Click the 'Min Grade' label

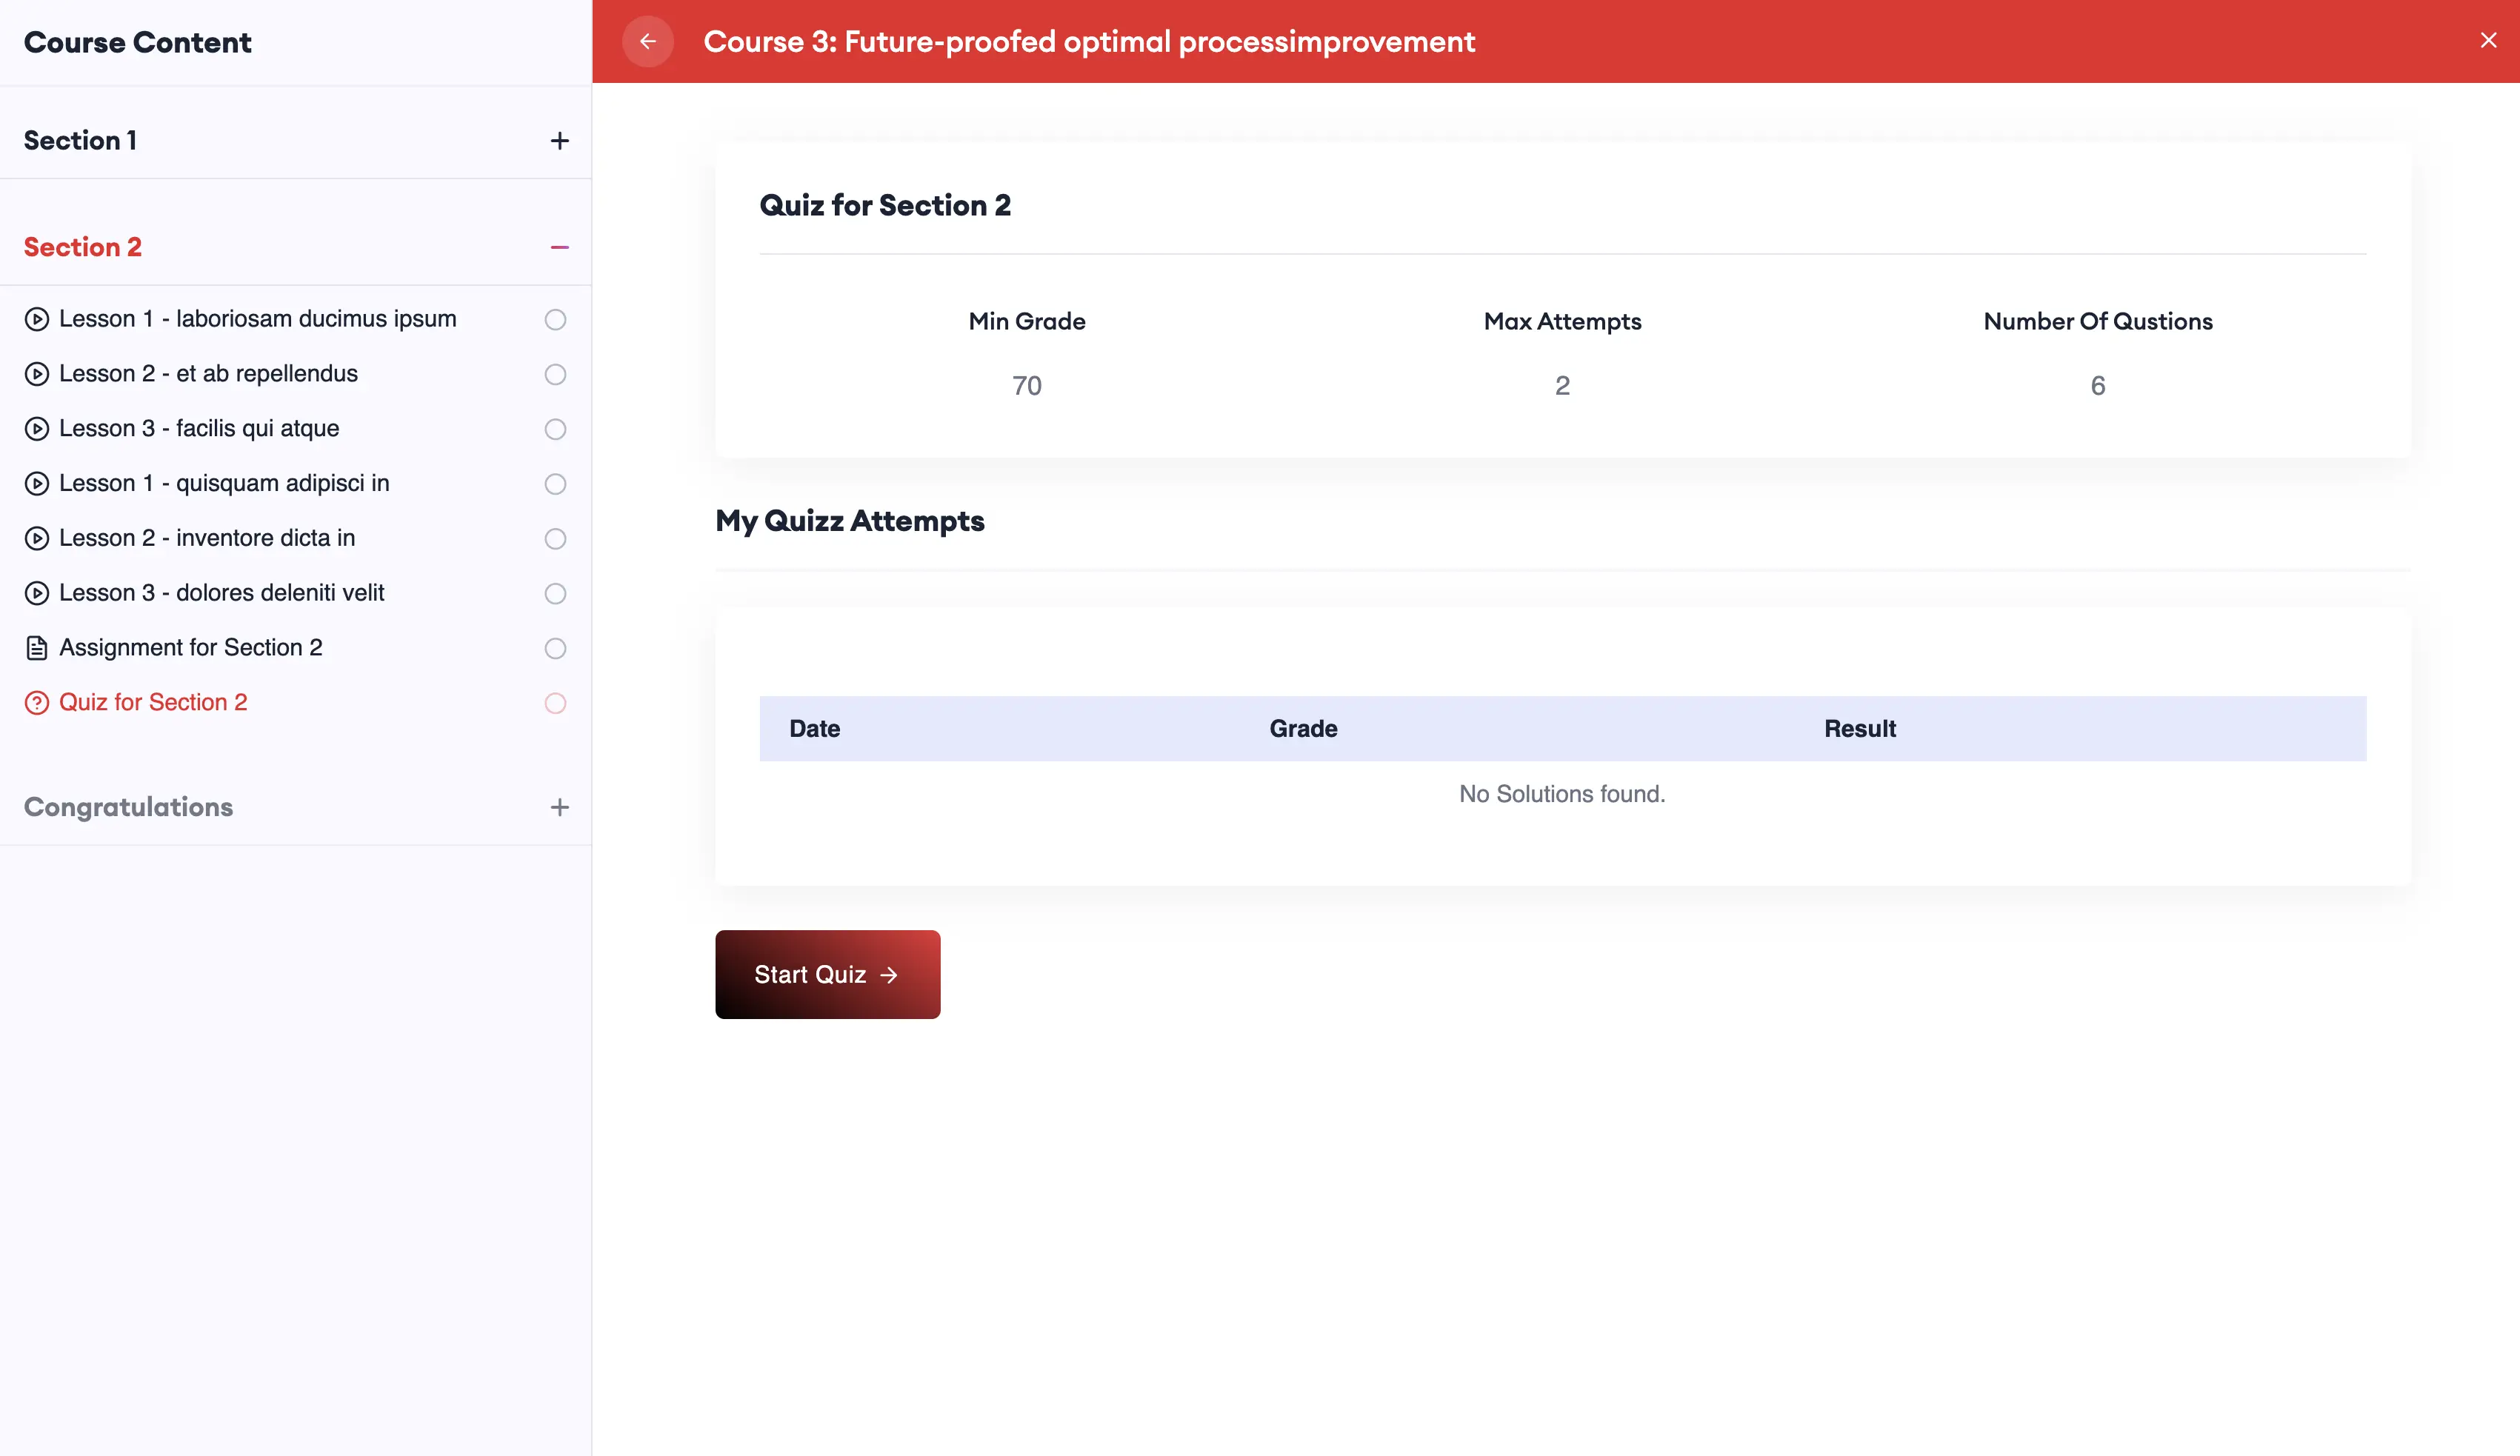pyautogui.click(x=1027, y=322)
